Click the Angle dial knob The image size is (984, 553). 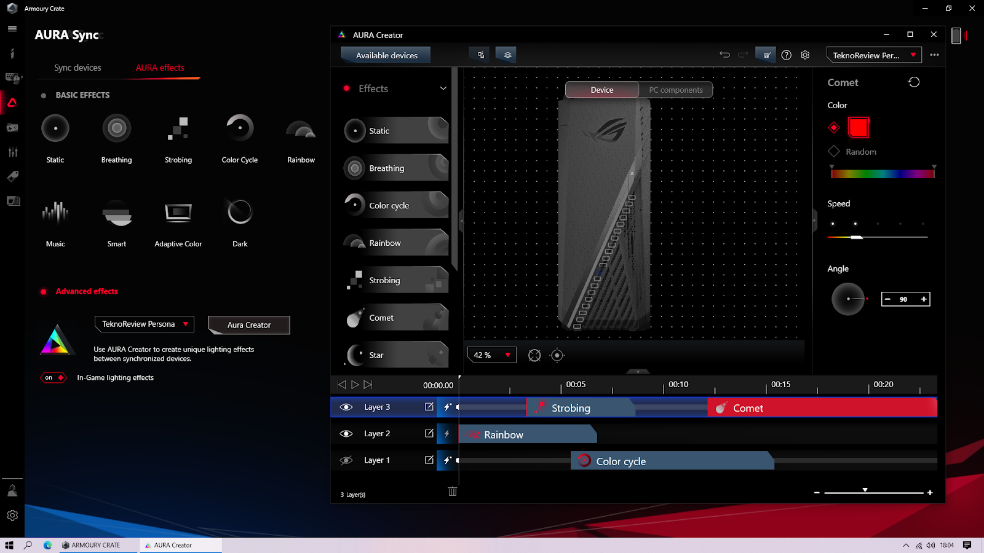point(848,299)
